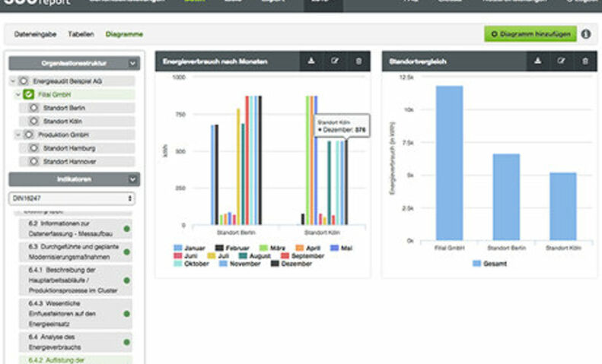The image size is (602, 364).
Task: Remove the Standortvergleich chart via trash icon
Action: pyautogui.click(x=584, y=61)
